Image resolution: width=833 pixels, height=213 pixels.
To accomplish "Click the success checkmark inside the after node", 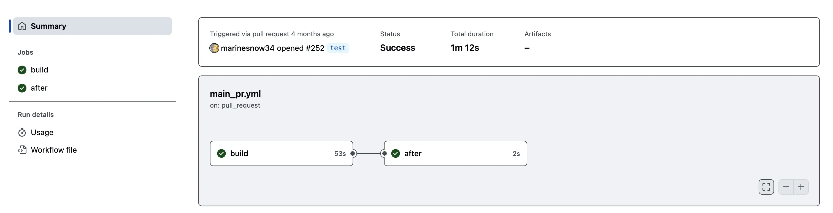I will click(395, 153).
